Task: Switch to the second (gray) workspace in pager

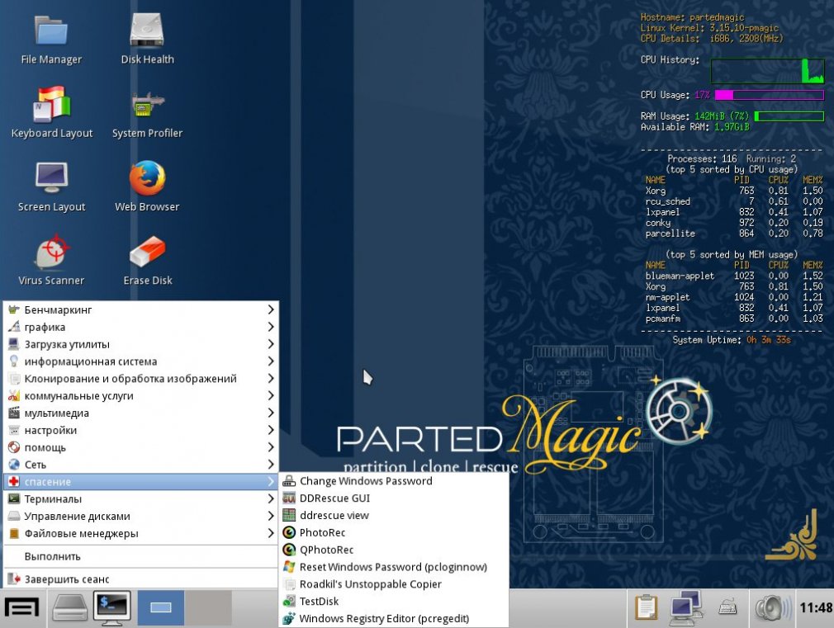Action: 208,607
